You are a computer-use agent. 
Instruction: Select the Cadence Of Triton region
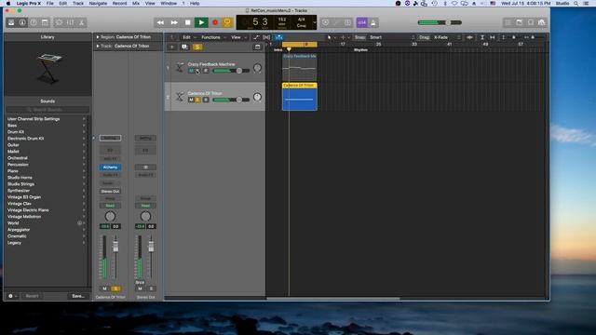300,97
